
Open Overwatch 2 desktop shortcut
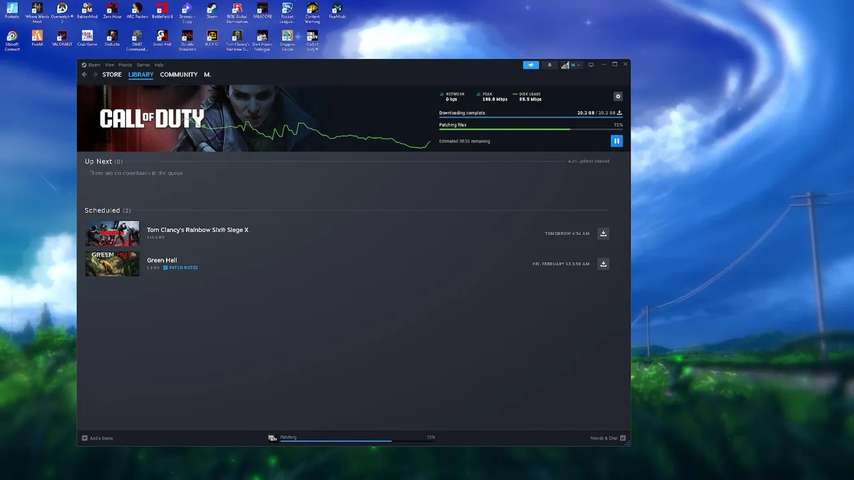coord(62,13)
